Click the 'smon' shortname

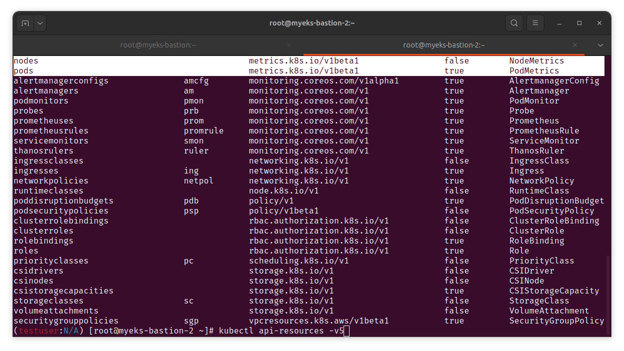tap(194, 140)
